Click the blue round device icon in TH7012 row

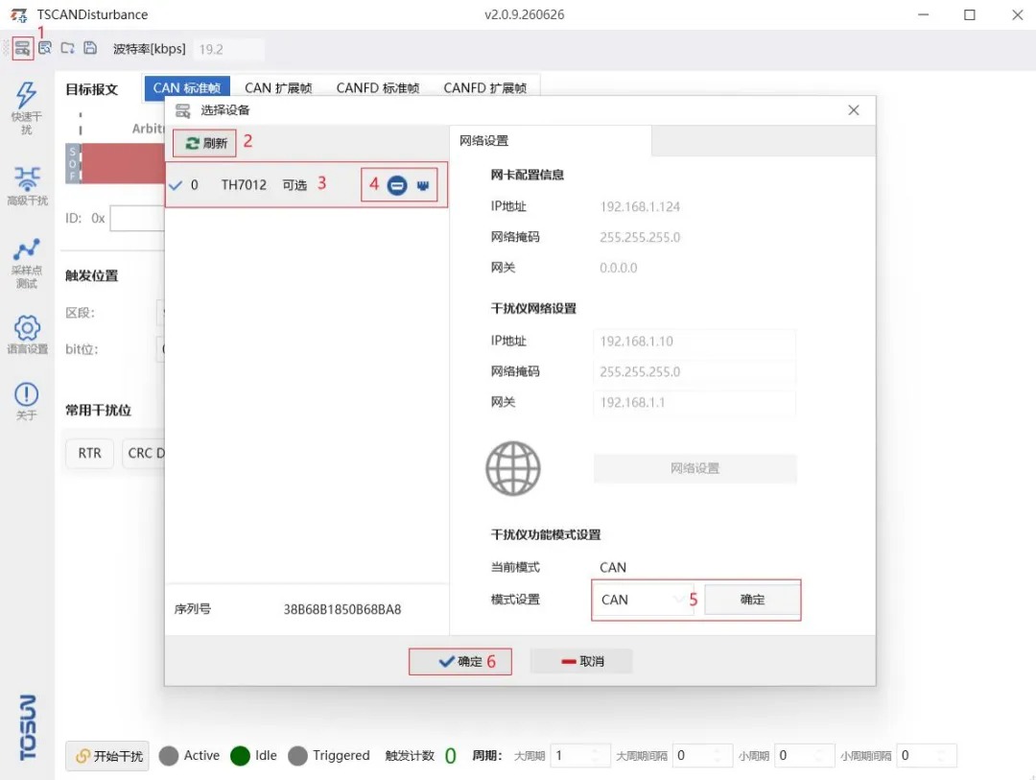point(397,185)
